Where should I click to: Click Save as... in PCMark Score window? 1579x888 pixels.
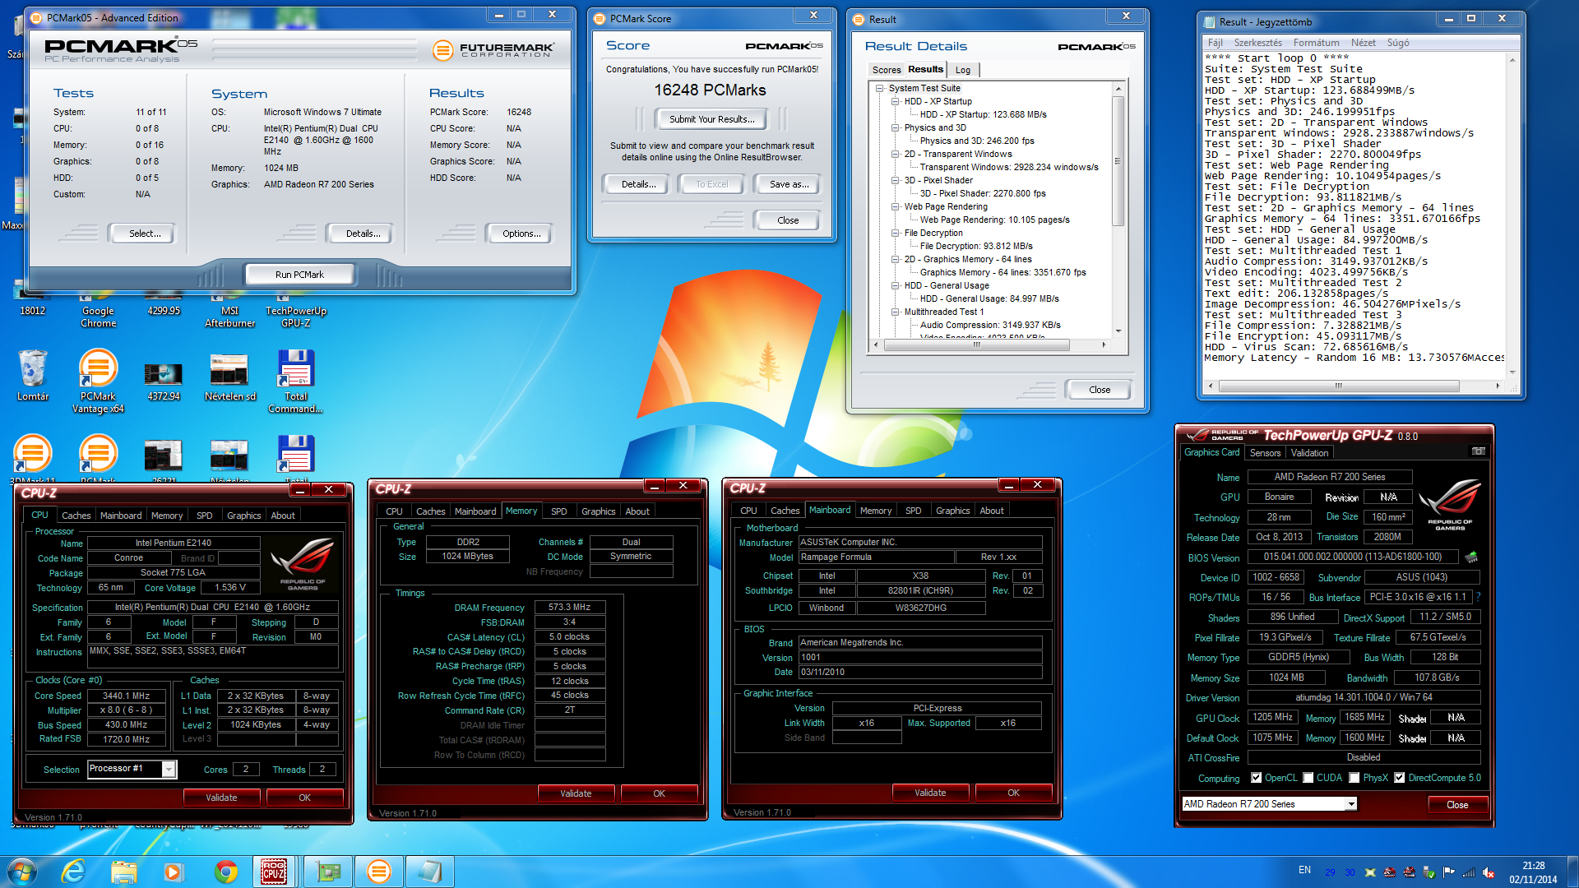(789, 184)
